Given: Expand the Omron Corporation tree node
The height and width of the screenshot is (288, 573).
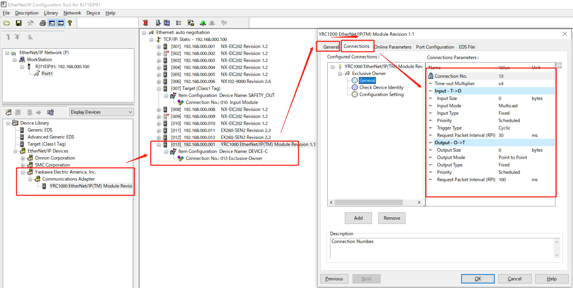Looking at the screenshot, I should click(x=23, y=158).
